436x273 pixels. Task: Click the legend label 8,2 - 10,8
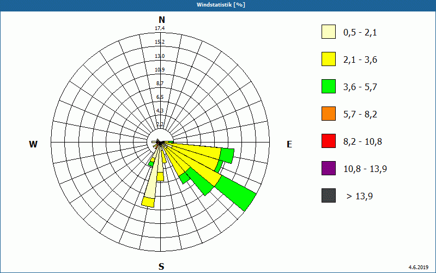(x=362, y=142)
